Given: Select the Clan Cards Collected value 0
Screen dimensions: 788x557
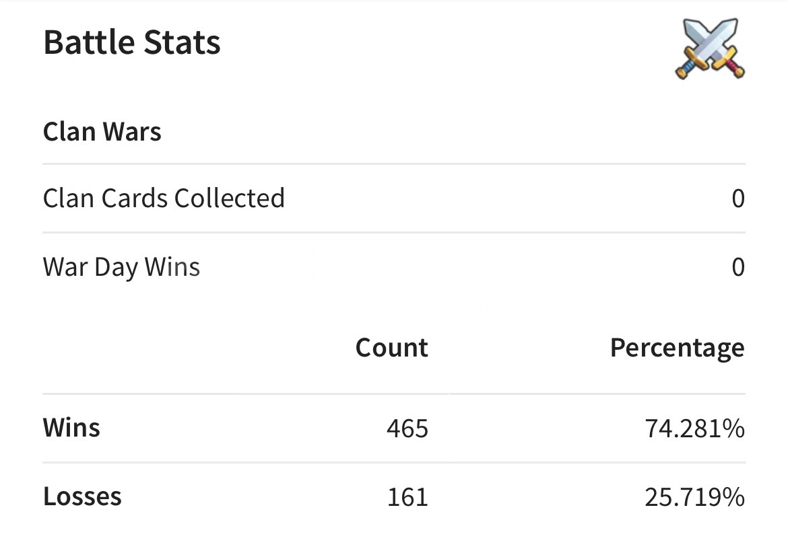Looking at the screenshot, I should (738, 199).
